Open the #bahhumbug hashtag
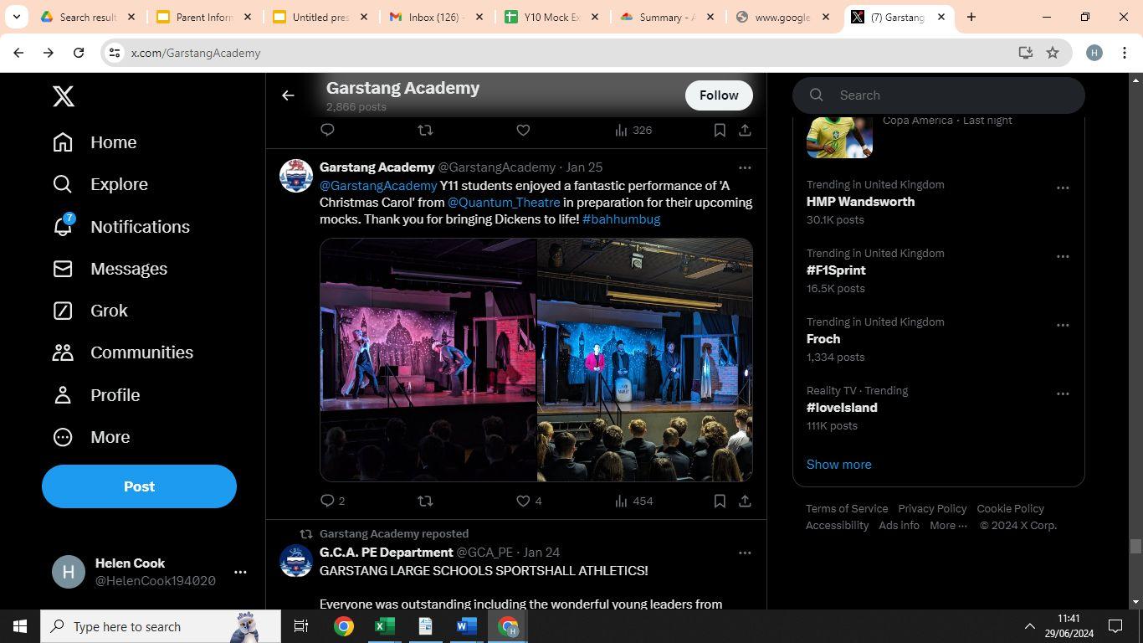 621,219
